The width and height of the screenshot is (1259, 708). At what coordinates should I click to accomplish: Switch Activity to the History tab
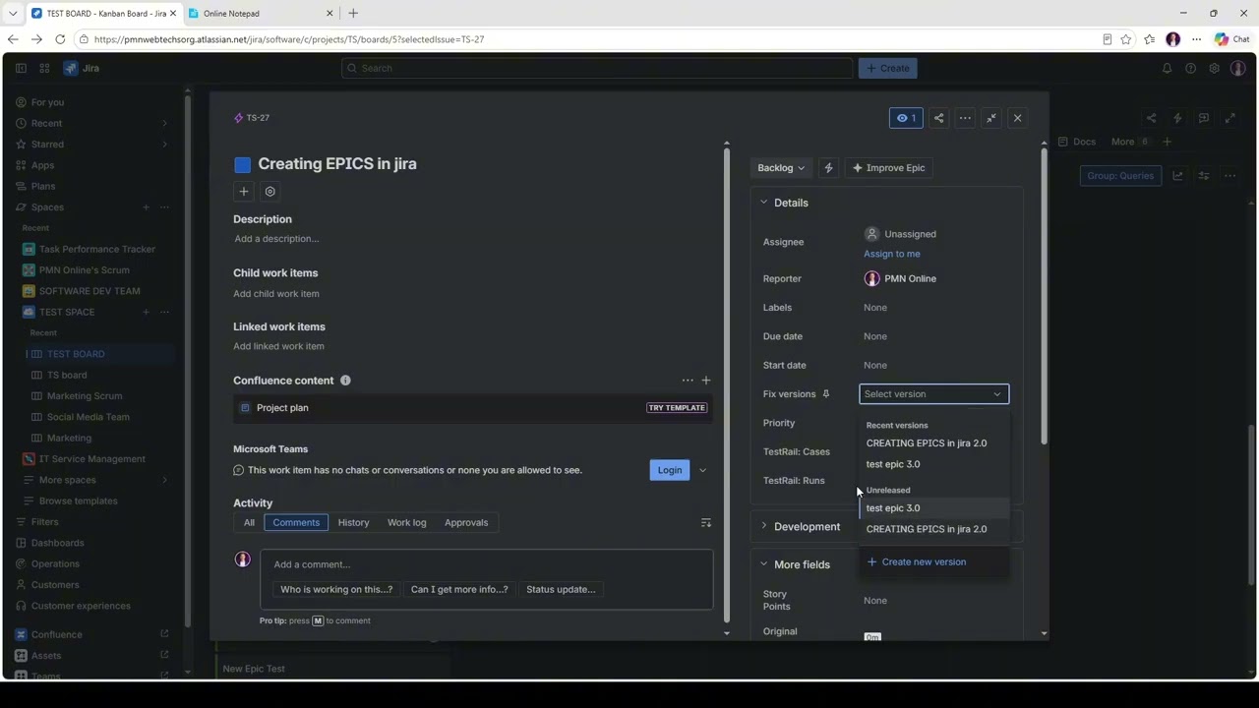point(354,523)
